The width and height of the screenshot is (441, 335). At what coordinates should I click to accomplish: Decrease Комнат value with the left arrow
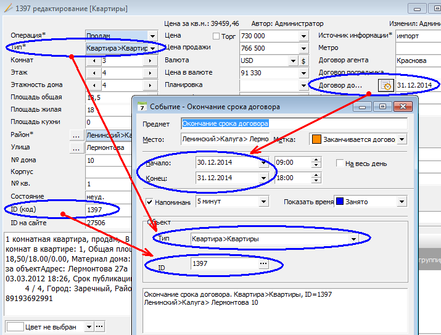[x=93, y=61]
